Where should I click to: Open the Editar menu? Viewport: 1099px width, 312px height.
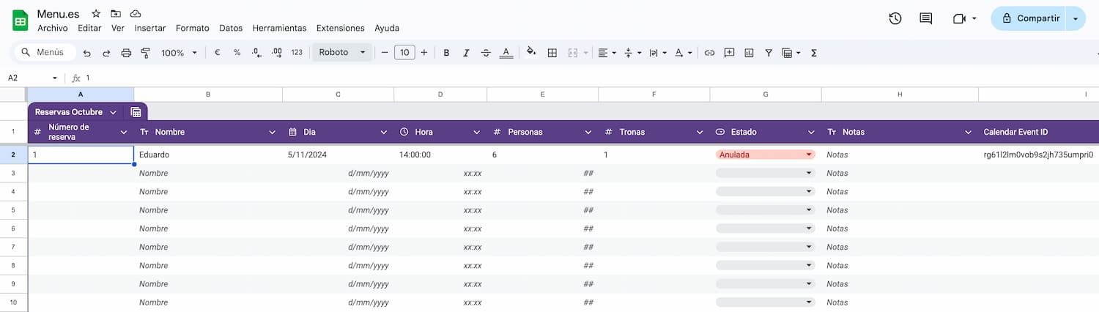[x=89, y=28]
